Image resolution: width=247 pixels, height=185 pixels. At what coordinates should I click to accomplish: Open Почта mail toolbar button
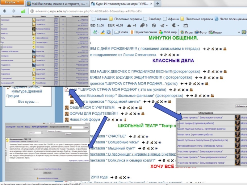tap(121, 32)
